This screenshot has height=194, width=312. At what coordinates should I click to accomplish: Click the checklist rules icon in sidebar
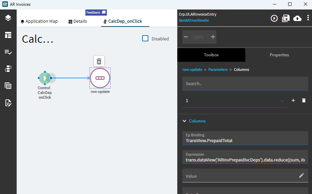8,52
